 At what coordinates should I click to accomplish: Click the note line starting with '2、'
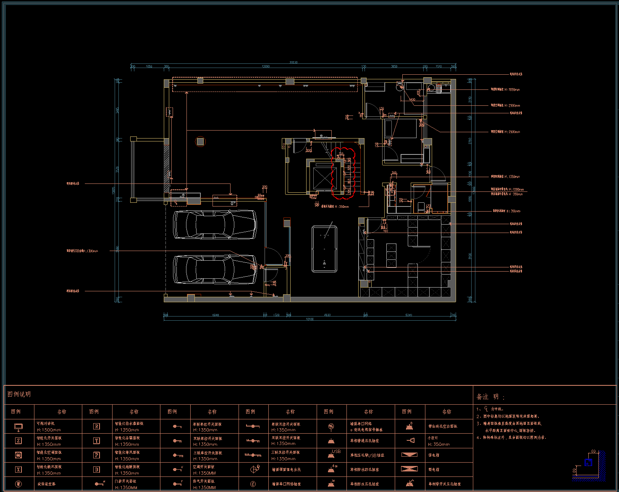pyautogui.click(x=508, y=416)
